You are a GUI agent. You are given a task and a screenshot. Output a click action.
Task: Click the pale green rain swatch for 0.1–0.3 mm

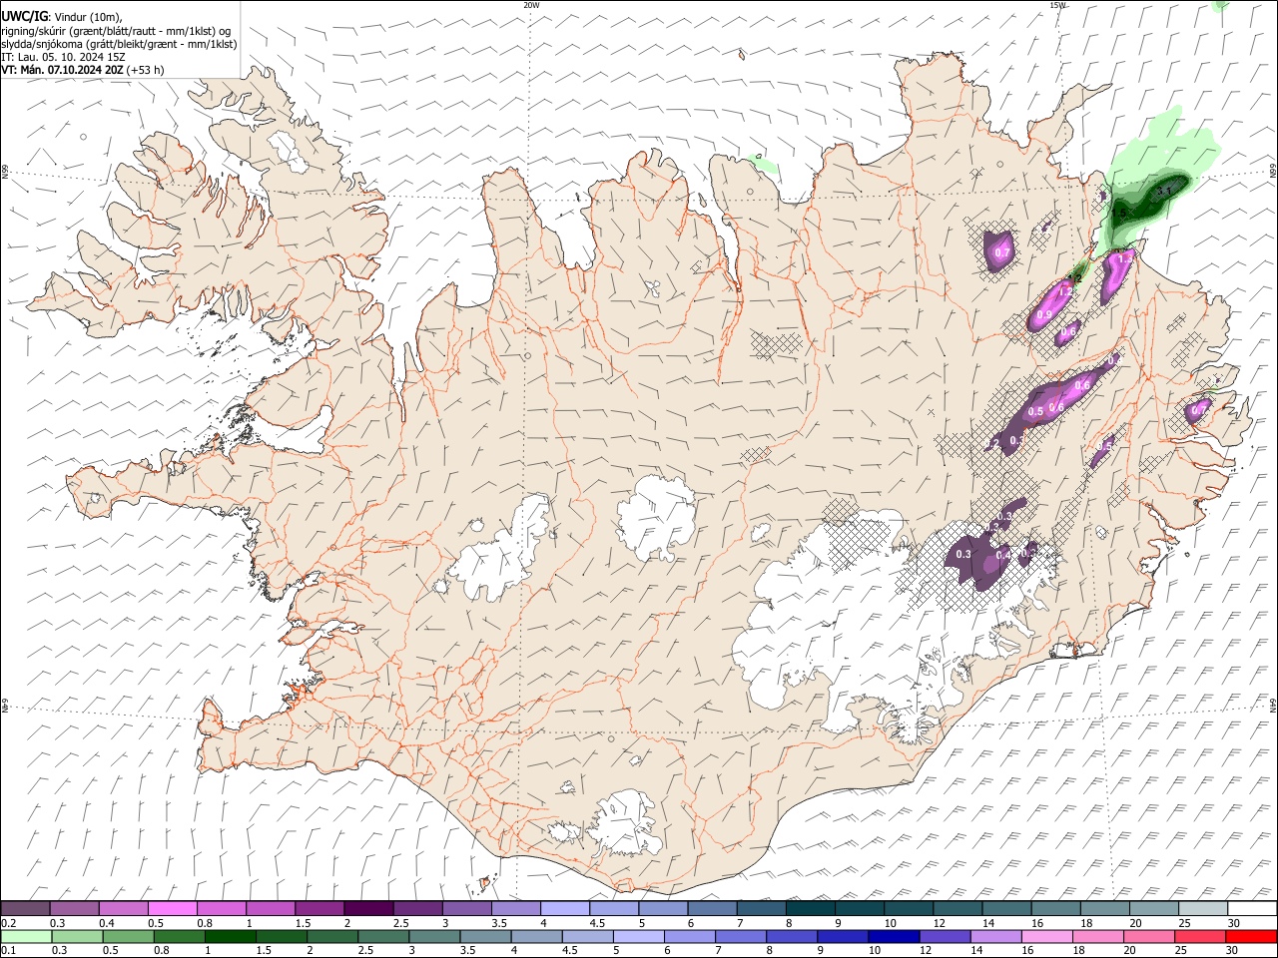click(x=26, y=936)
